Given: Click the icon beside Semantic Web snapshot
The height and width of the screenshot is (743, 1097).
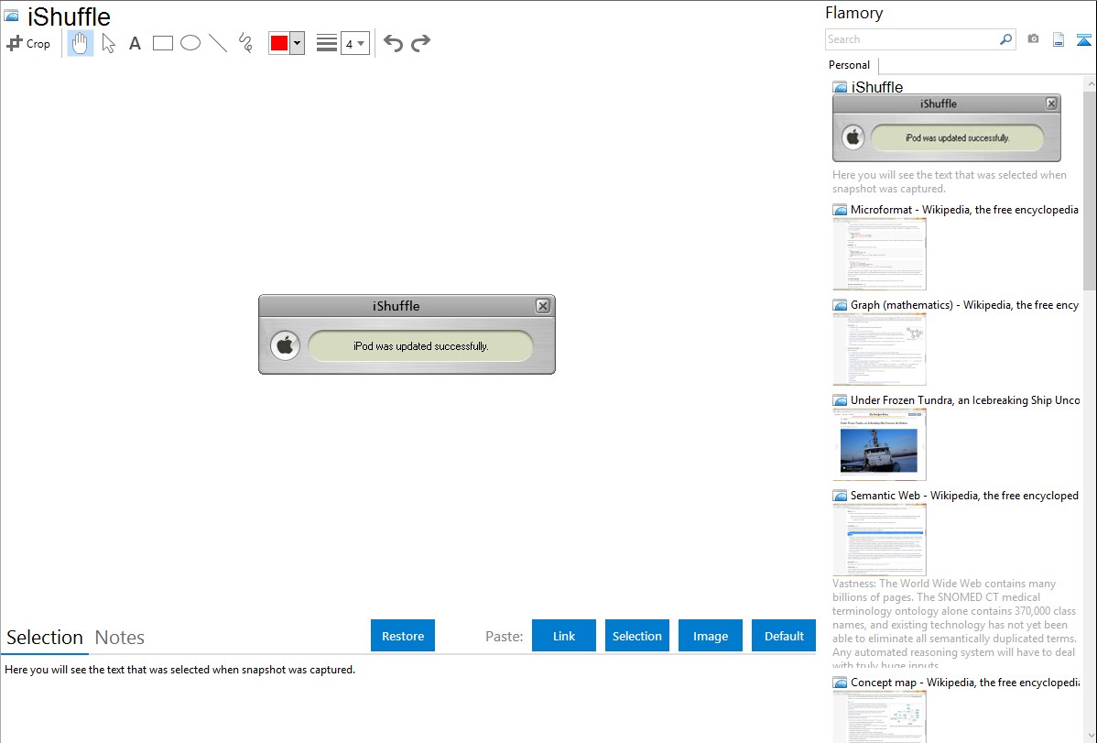Looking at the screenshot, I should 841,496.
